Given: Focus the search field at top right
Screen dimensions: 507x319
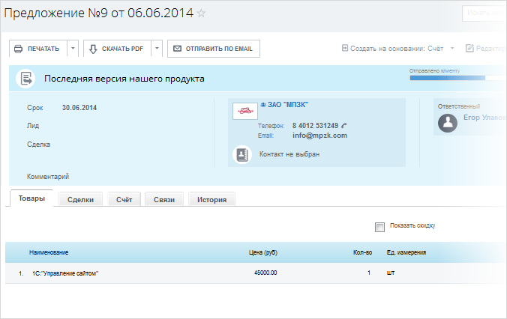Looking at the screenshot, I should [484, 13].
